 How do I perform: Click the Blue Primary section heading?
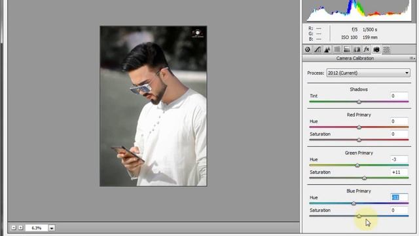point(359,191)
